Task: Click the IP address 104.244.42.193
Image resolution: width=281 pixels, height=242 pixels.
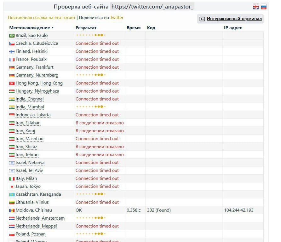Action: [238, 210]
